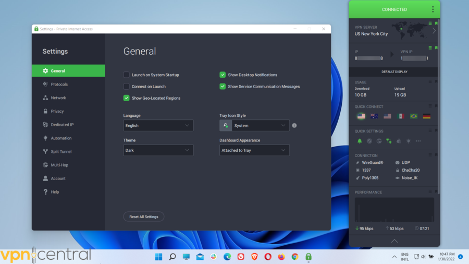The image size is (469, 264).
Task: Click the bell icon in Quick Settings
Action: click(x=360, y=141)
